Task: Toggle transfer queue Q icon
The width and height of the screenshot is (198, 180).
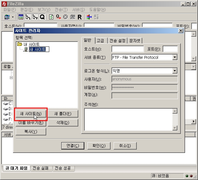Action: tap(42, 17)
